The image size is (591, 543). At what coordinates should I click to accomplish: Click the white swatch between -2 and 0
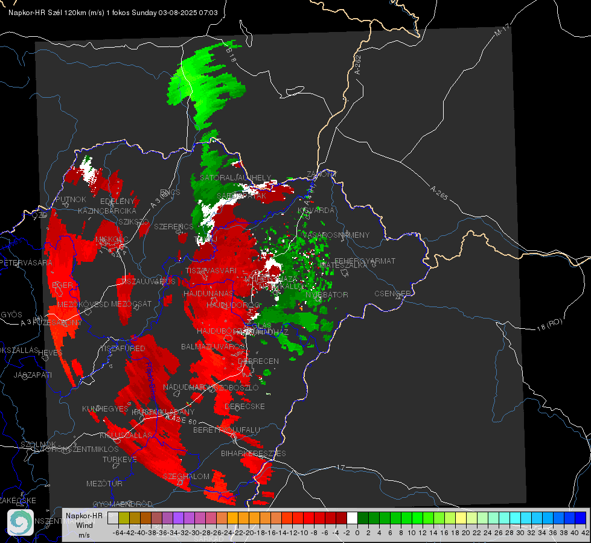click(x=352, y=518)
